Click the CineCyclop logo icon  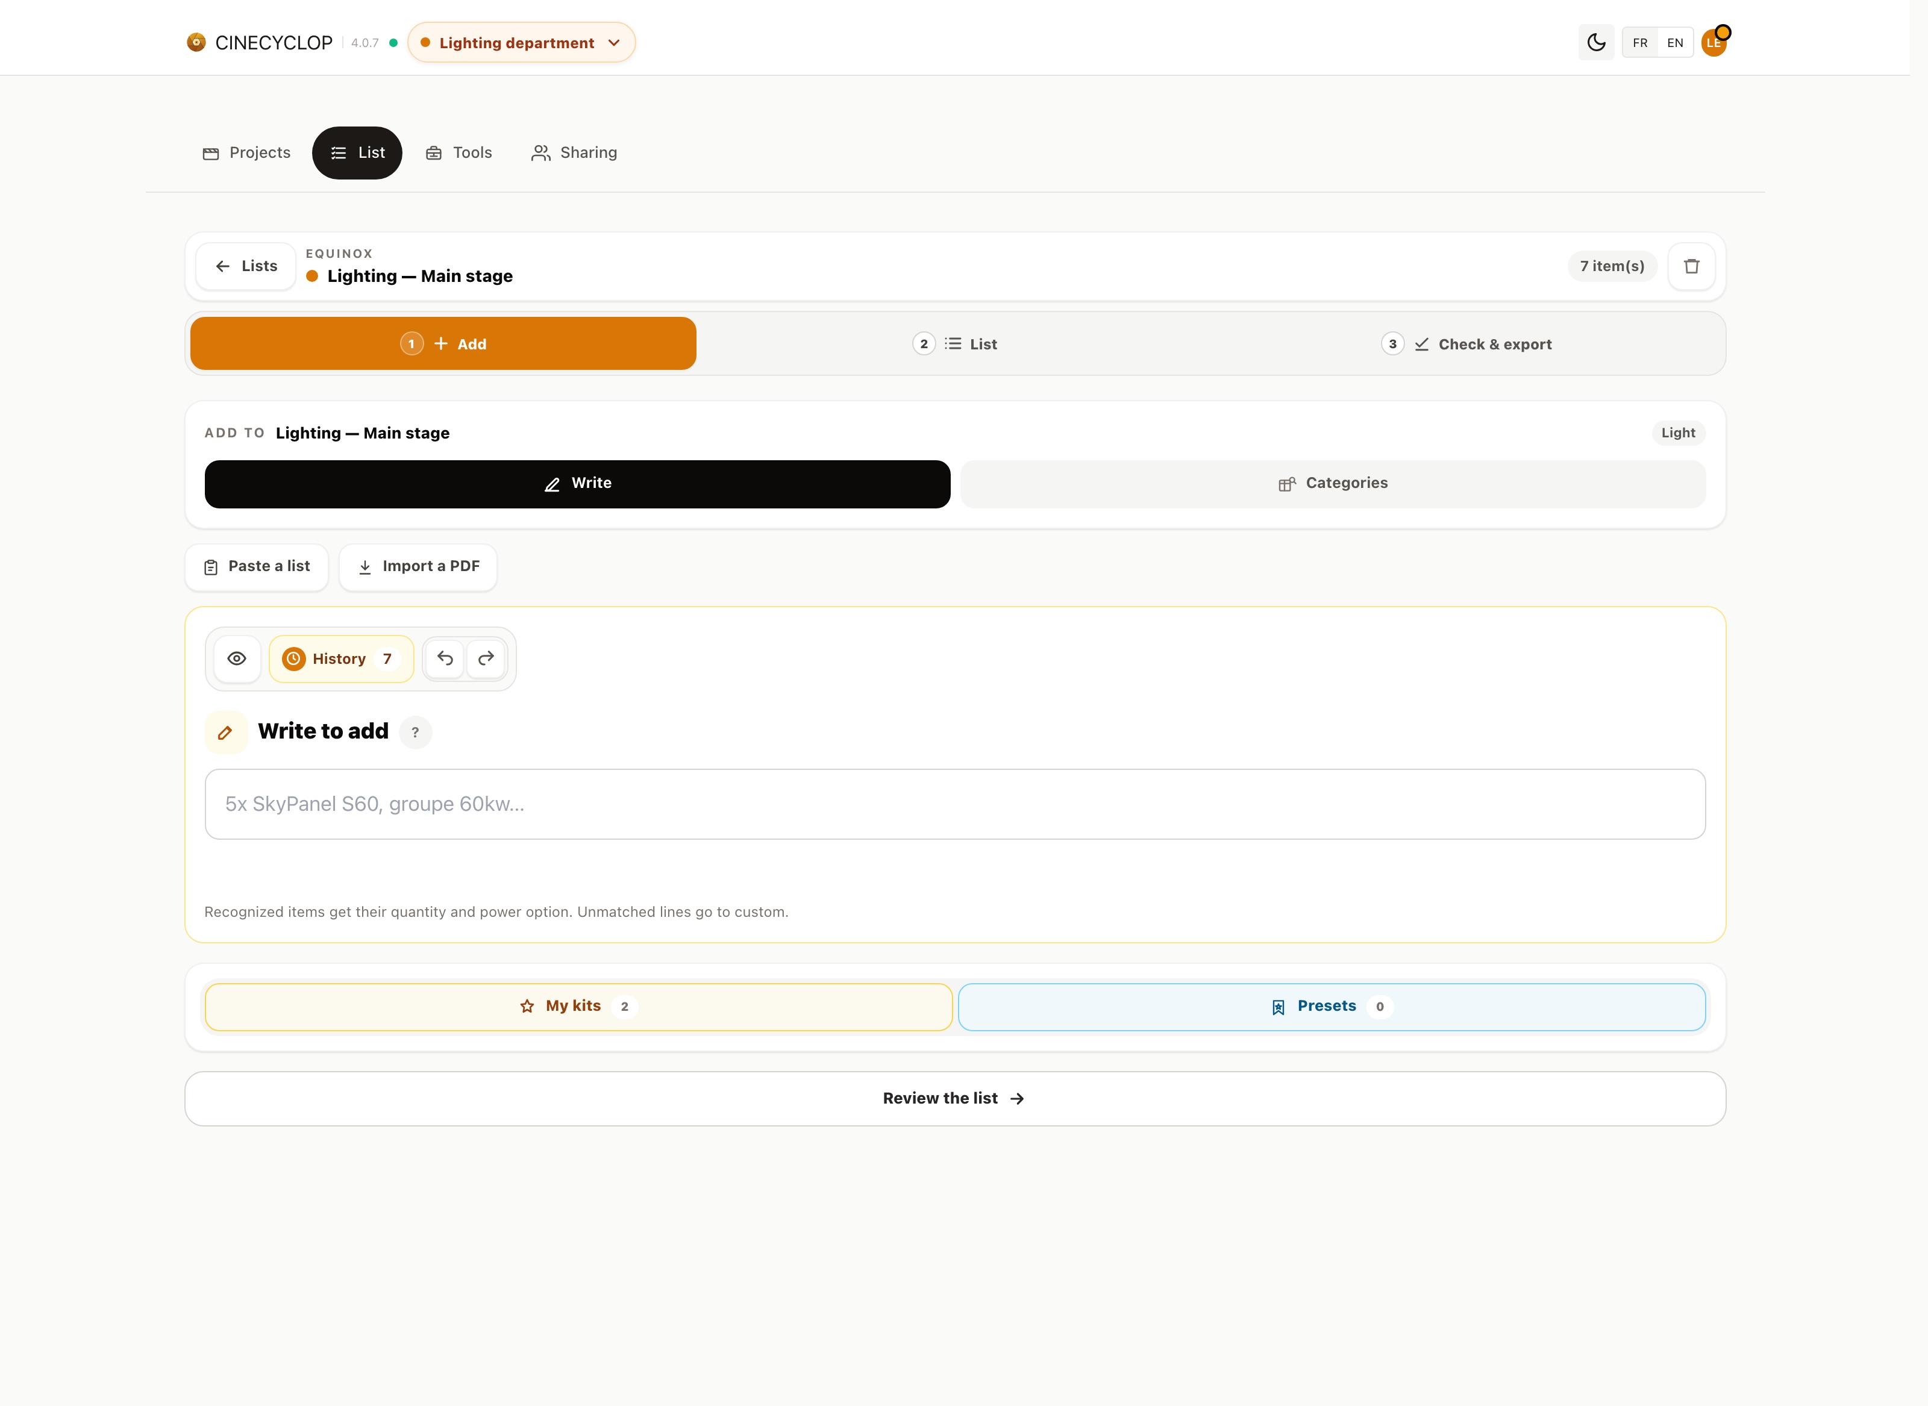click(196, 43)
